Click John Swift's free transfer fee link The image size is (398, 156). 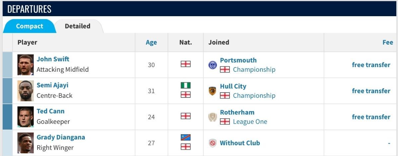371,65
